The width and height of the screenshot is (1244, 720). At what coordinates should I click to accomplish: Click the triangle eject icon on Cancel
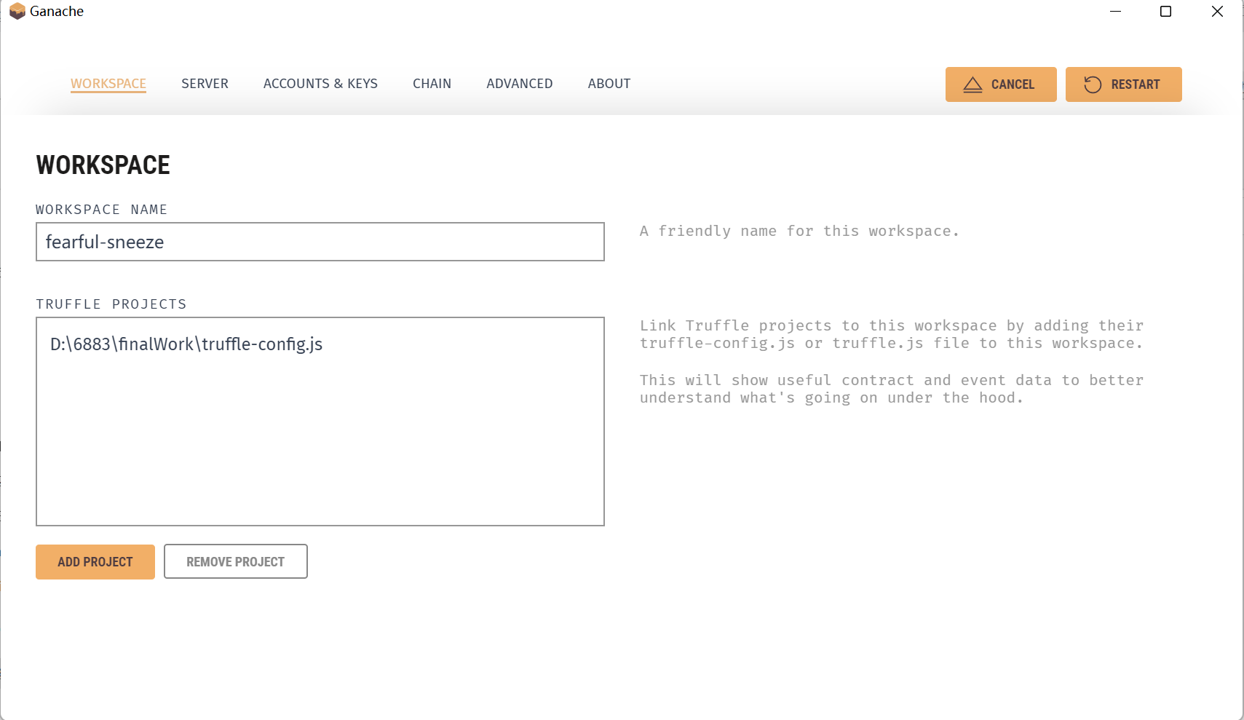(972, 84)
